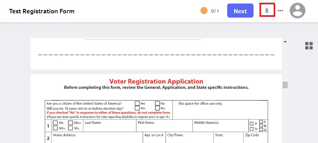Tick the Mr. title checkbox
Viewport: 318px width, 143px height.
pos(55,123)
